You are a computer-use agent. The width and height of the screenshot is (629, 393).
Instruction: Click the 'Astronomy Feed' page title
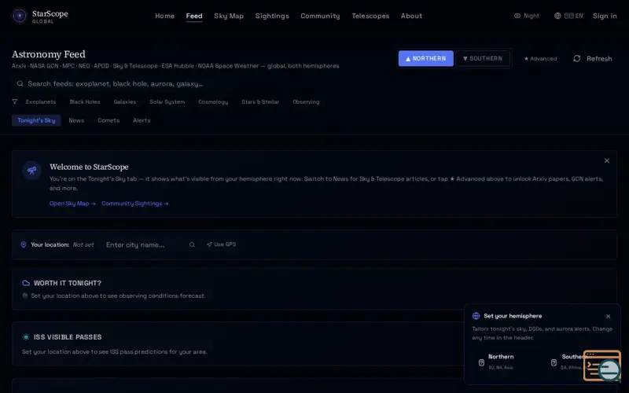click(x=49, y=54)
